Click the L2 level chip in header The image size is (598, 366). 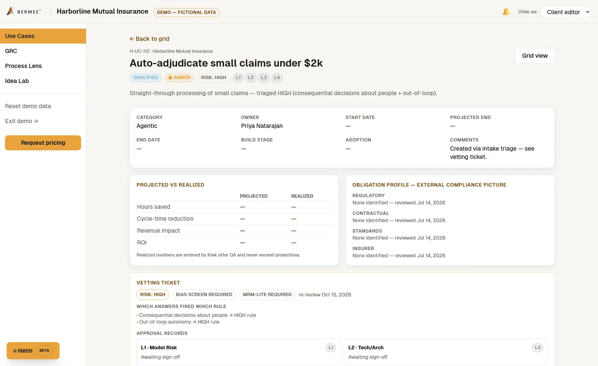coord(251,78)
